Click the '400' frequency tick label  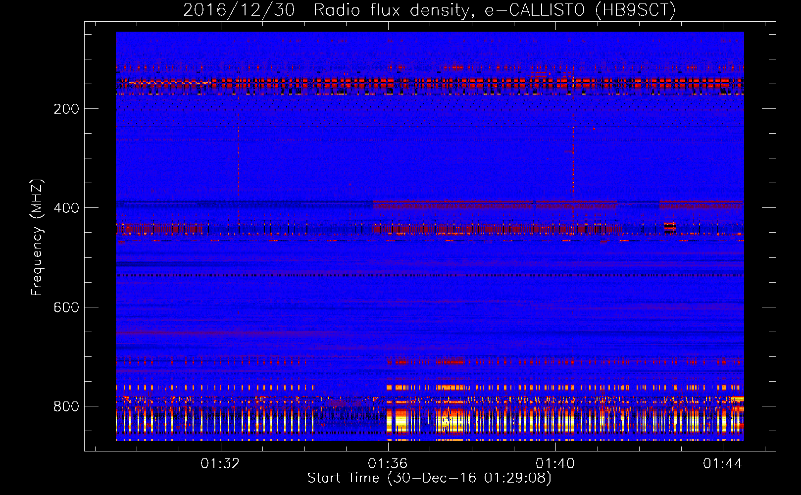[x=66, y=208]
